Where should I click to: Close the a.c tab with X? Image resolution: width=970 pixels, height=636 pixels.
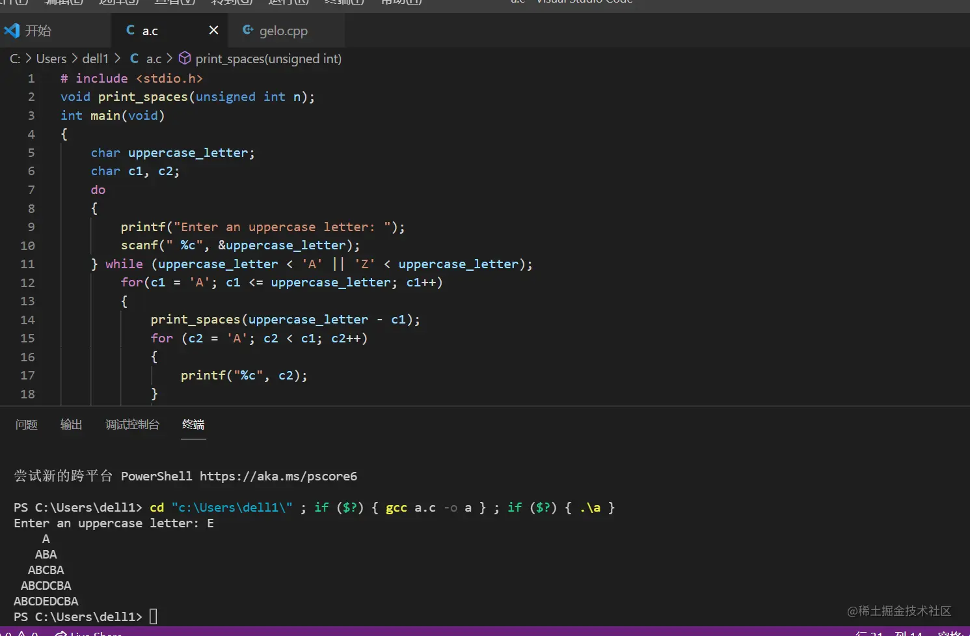213,30
